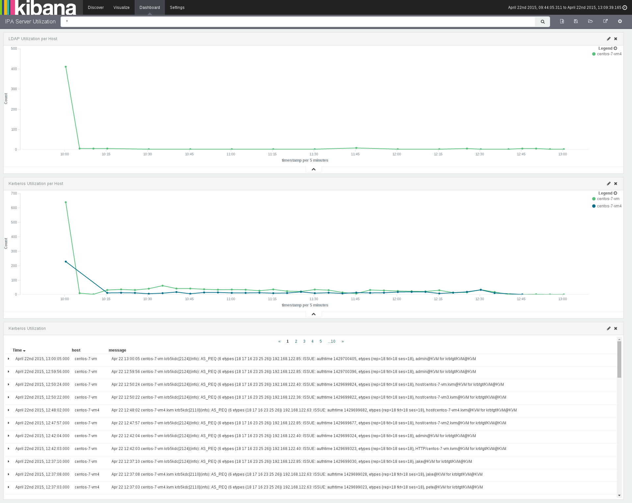Expand the Kerberos chart spy panel chevron

point(313,314)
